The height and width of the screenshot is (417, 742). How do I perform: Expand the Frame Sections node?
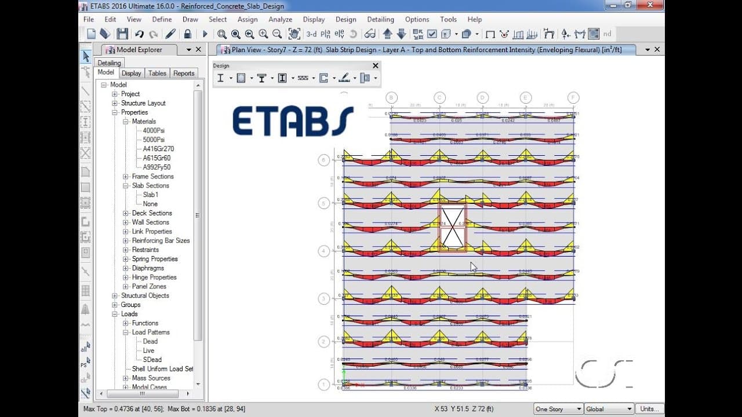click(126, 177)
